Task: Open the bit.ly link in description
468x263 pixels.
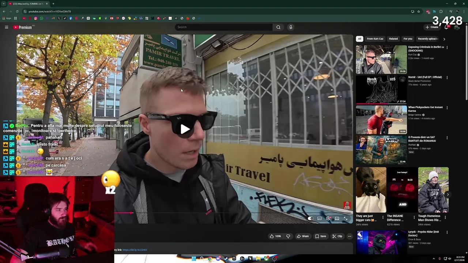Action: pyautogui.click(x=135, y=250)
